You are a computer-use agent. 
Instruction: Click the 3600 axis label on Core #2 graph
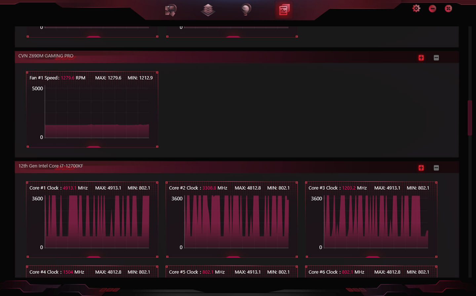point(177,198)
